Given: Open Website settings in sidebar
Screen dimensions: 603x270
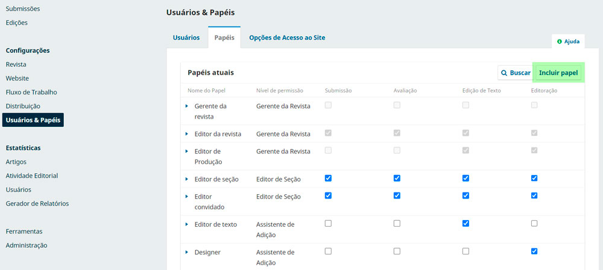Looking at the screenshot, I should 17,78.
